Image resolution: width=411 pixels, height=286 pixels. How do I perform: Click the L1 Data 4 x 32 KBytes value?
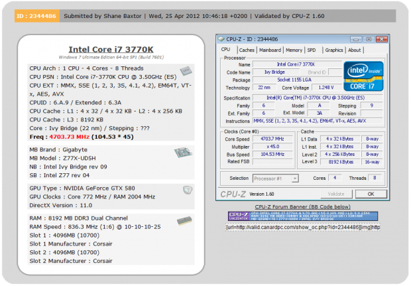[339, 139]
